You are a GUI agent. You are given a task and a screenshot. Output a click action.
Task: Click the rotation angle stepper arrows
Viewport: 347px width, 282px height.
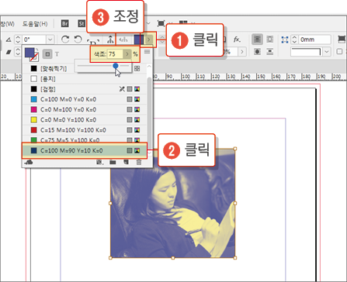pyautogui.click(x=18, y=40)
